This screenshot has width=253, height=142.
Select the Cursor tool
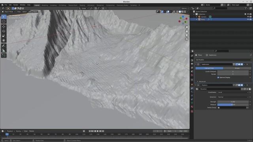click(4, 21)
